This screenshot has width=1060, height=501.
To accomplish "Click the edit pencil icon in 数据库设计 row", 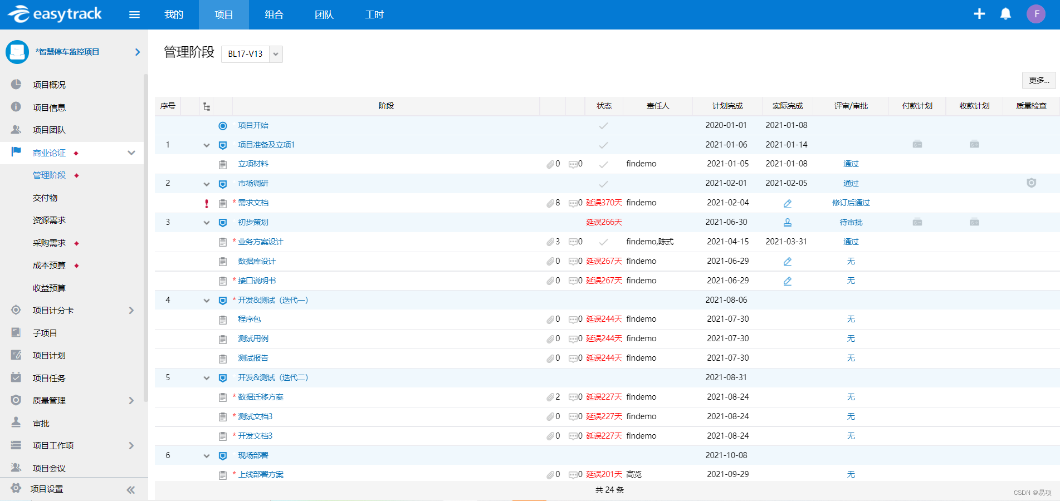I will point(788,262).
